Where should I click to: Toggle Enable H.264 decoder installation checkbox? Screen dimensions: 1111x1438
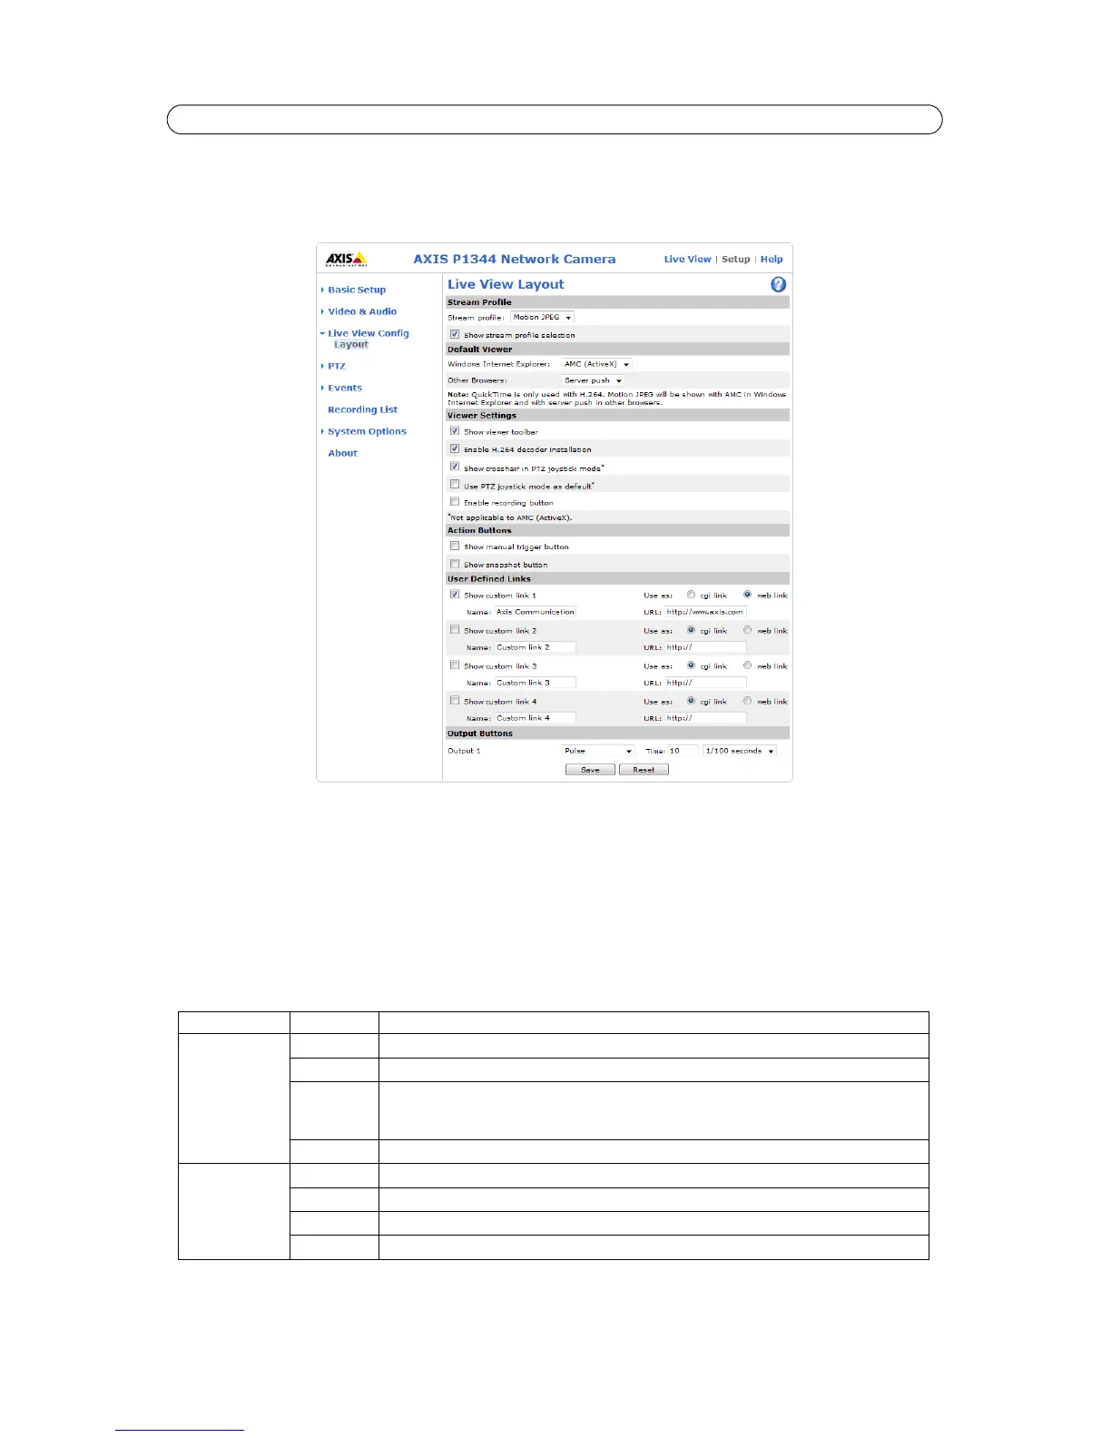click(455, 448)
